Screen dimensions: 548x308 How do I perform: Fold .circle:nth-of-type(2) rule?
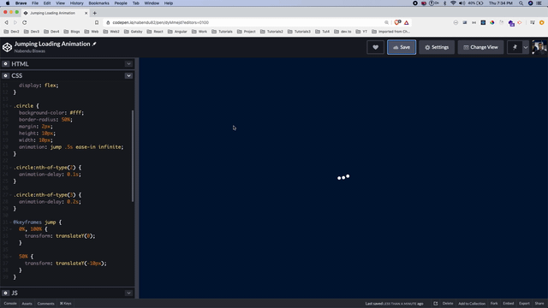point(10,168)
